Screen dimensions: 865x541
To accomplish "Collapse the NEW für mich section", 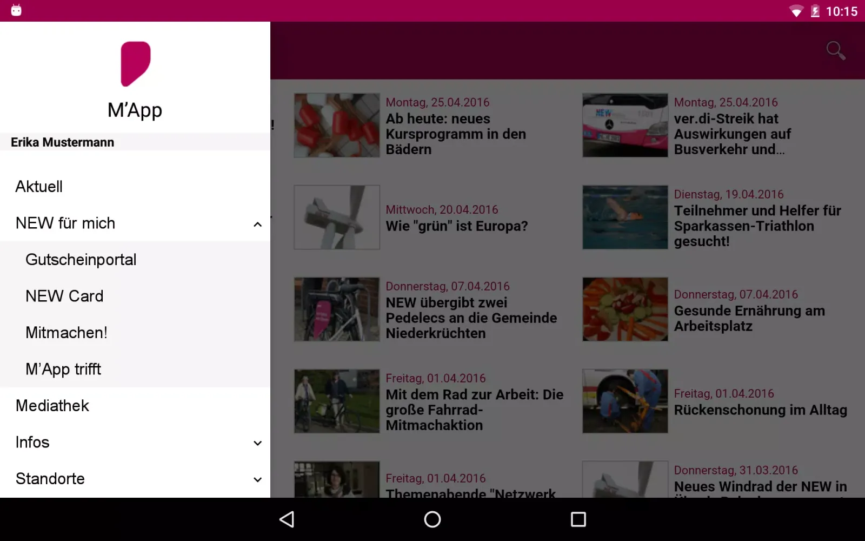I will 257,224.
